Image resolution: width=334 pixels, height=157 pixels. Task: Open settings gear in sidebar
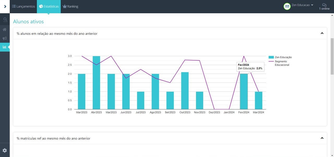[5, 151]
